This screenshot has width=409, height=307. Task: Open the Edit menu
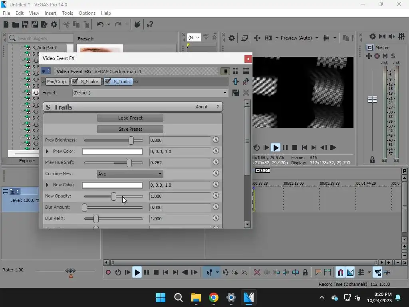pos(20,13)
